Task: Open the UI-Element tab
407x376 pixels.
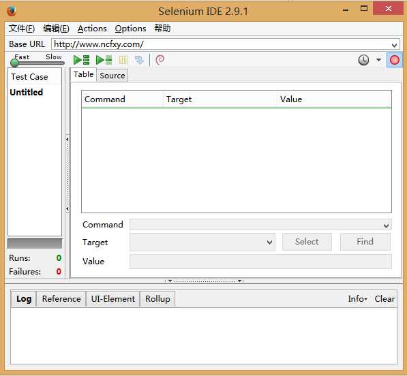Action: pos(112,299)
